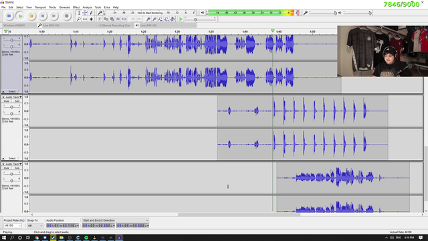The image size is (428, 241).
Task: Mute the bottom Audio Track
Action: pyautogui.click(x=7, y=168)
